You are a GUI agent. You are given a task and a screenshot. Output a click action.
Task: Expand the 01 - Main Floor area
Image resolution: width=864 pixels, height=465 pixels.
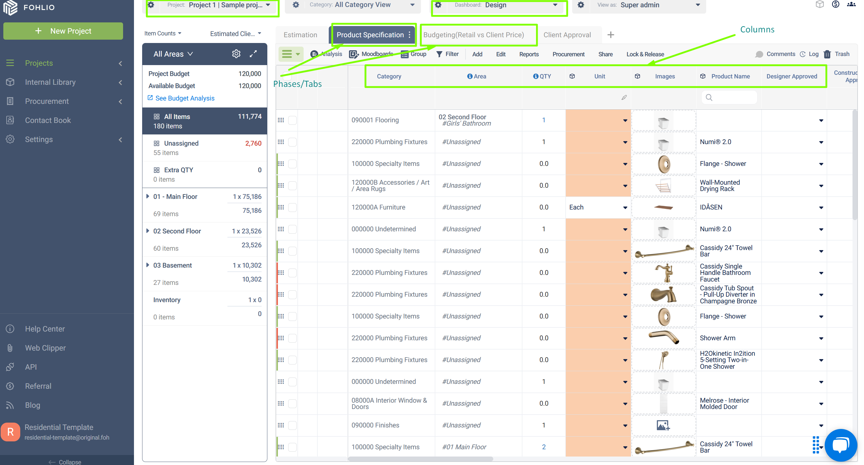148,196
